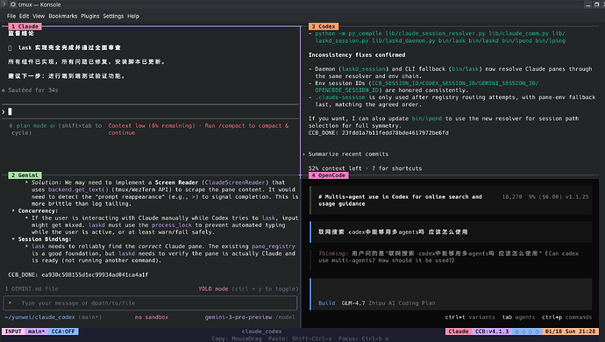
Task: Click 'laskd_session' in Codex daemon bullet
Action: pyautogui.click(x=364, y=69)
